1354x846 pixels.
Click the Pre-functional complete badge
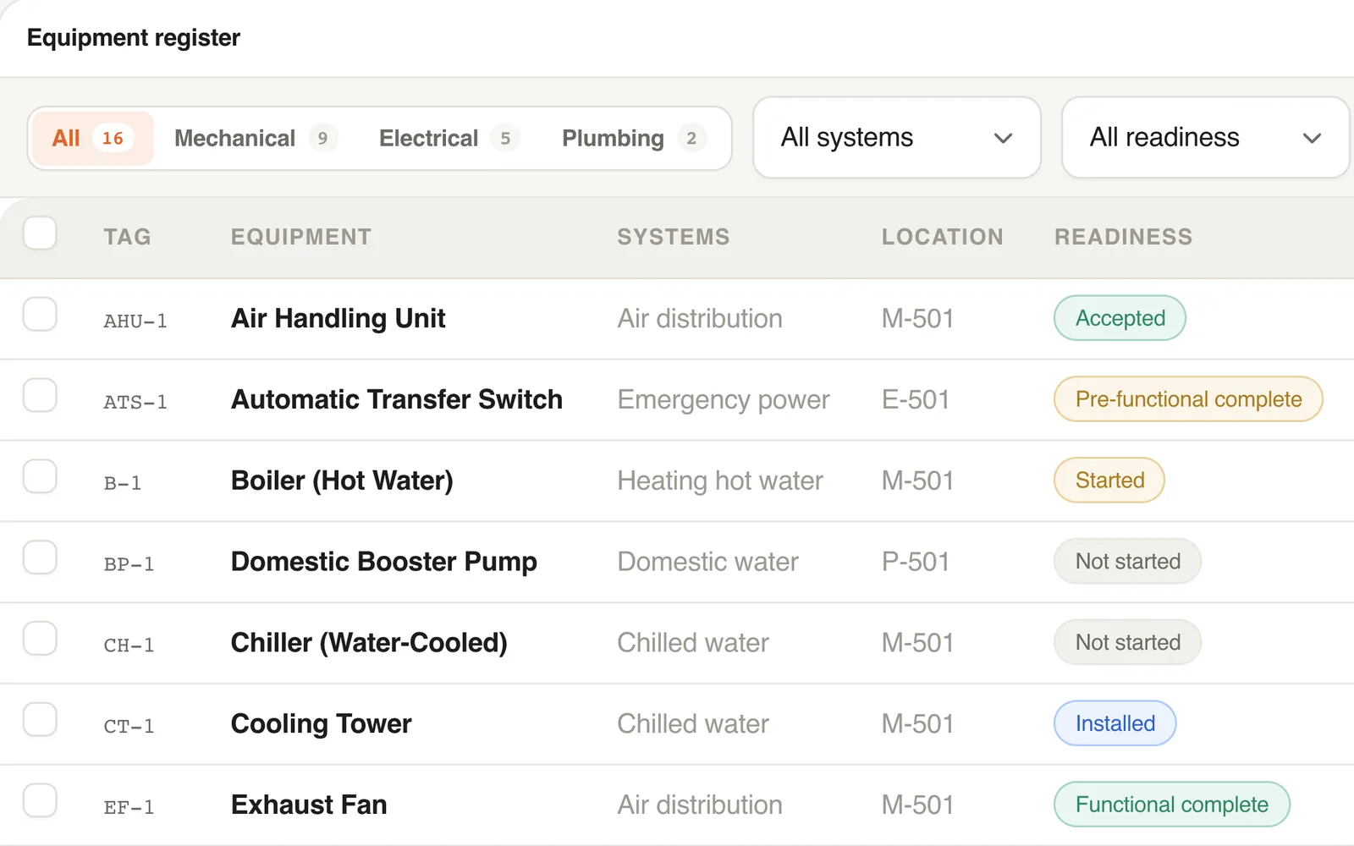pos(1188,399)
